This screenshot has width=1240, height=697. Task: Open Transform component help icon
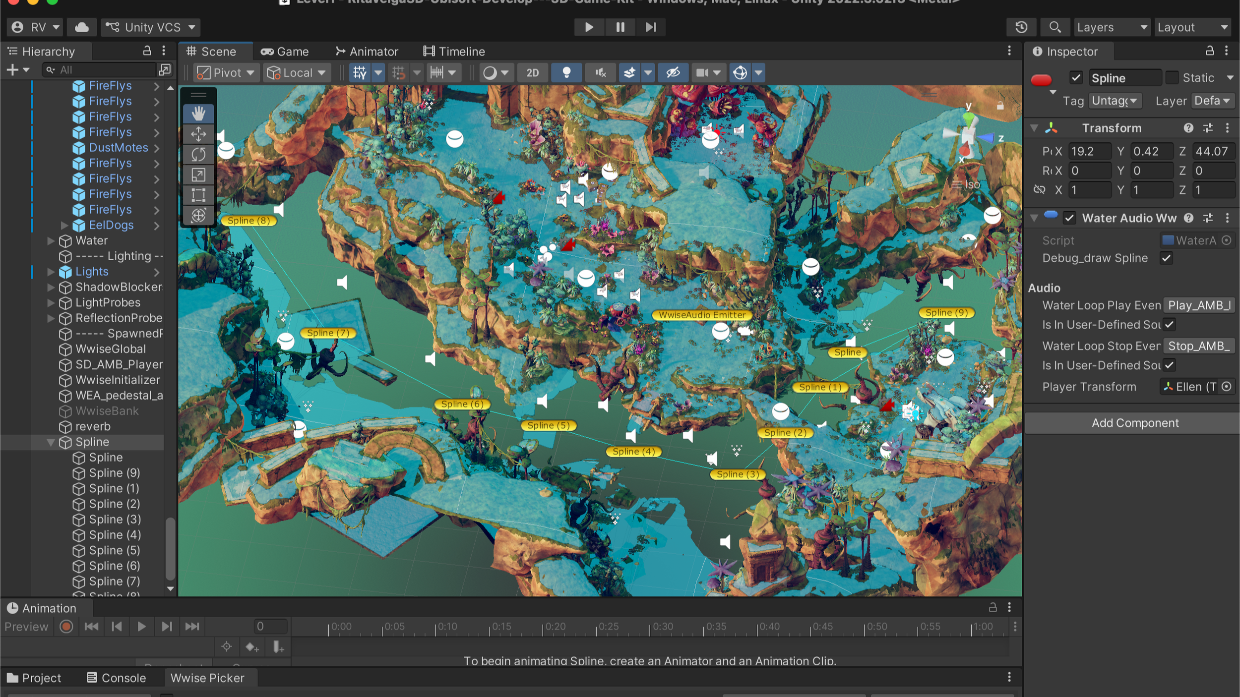click(x=1188, y=128)
